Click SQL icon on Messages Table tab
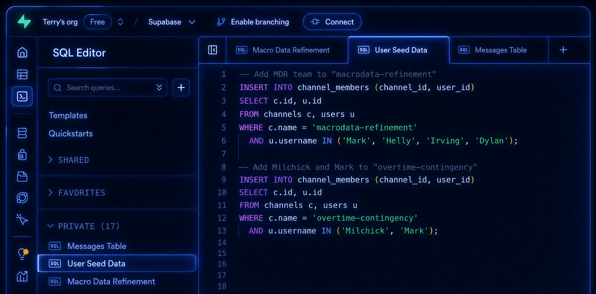Image resolution: width=596 pixels, height=294 pixels. (x=464, y=50)
